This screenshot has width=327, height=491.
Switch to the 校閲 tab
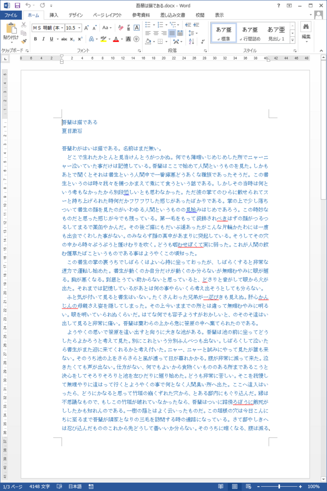click(200, 15)
